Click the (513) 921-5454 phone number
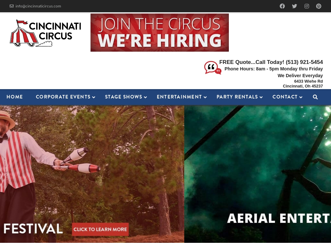Screen dimensions: 331x248 click(304, 62)
